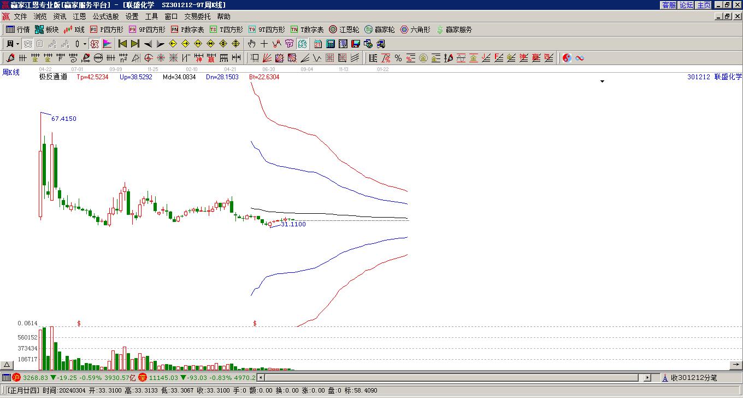The image size is (743, 398).
Task: Click the 沪 Shanghai index icon
Action: pyautogui.click(x=16, y=378)
